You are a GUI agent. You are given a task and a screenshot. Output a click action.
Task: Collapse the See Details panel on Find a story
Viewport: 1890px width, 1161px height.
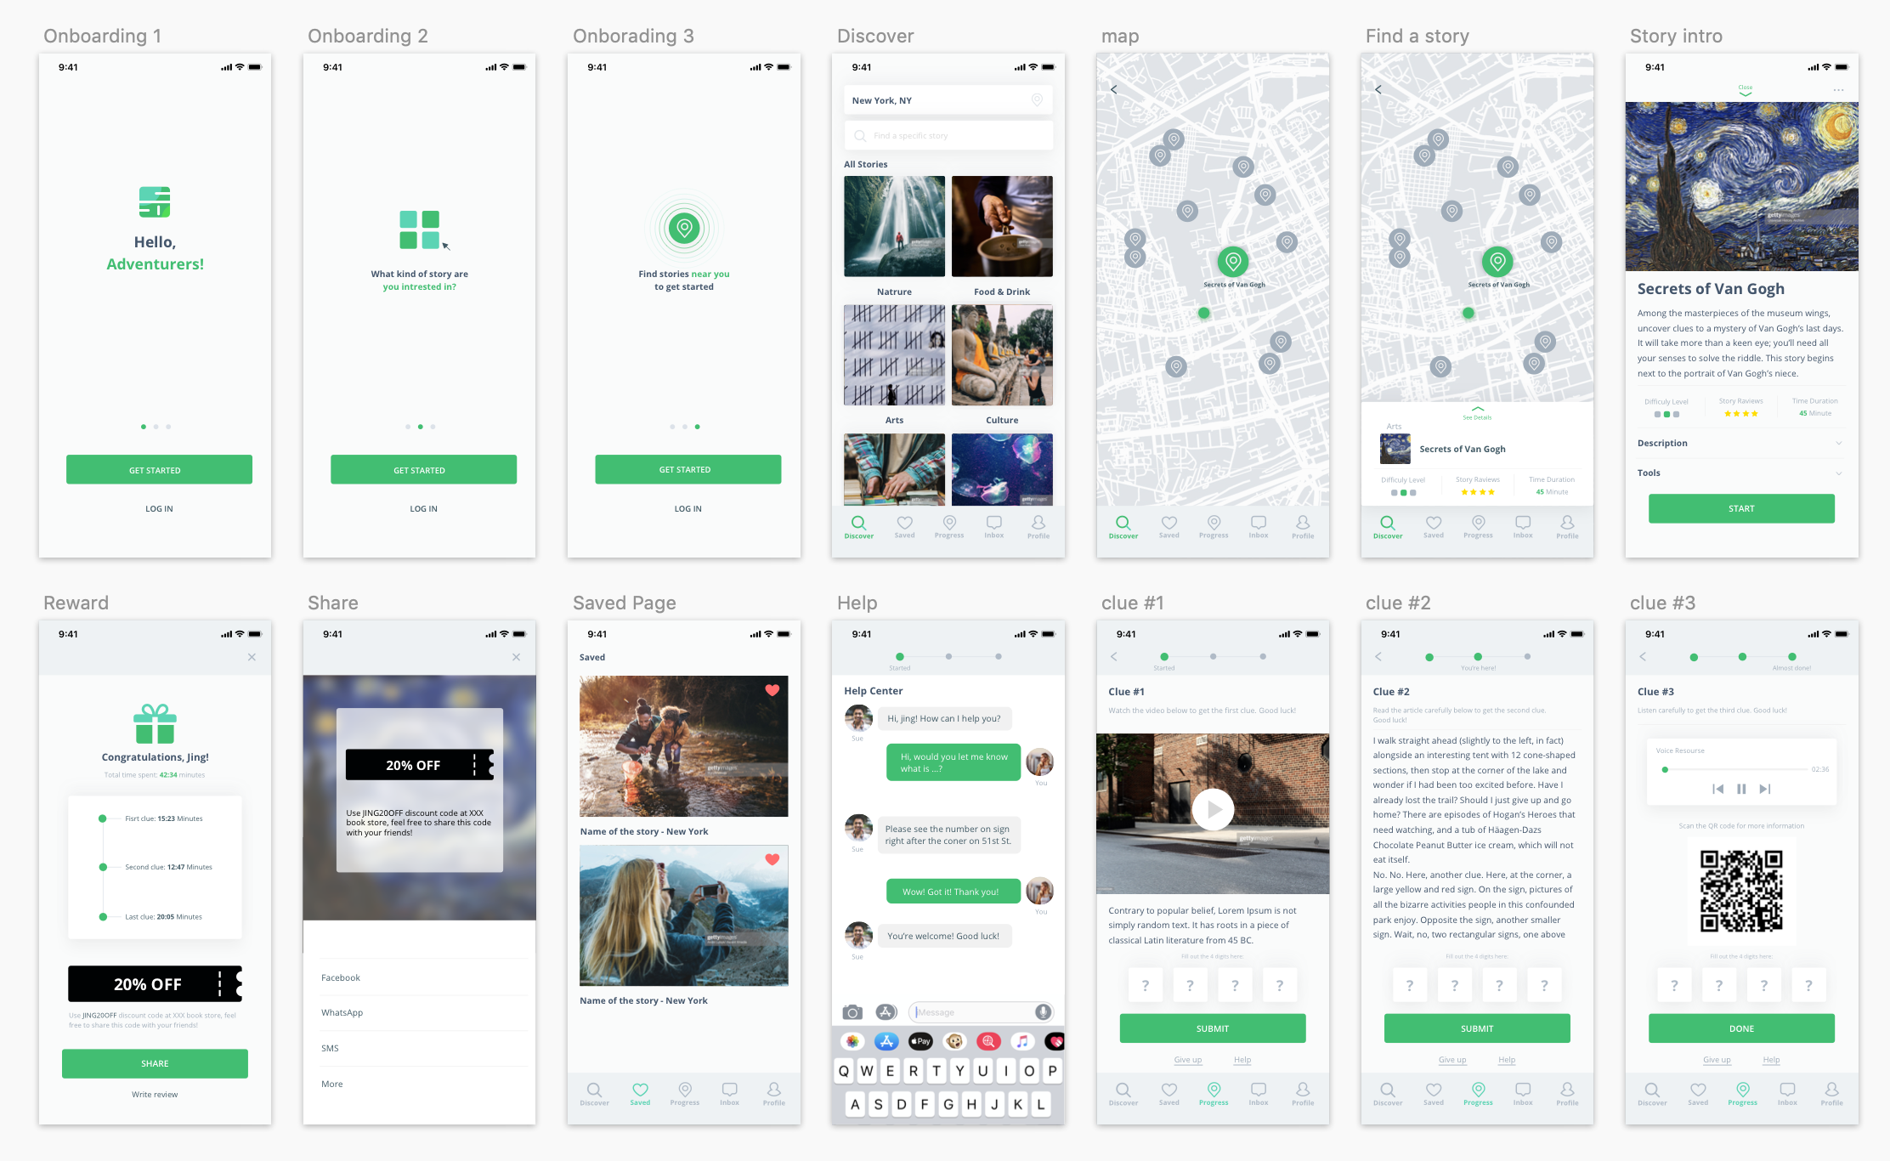[1477, 411]
